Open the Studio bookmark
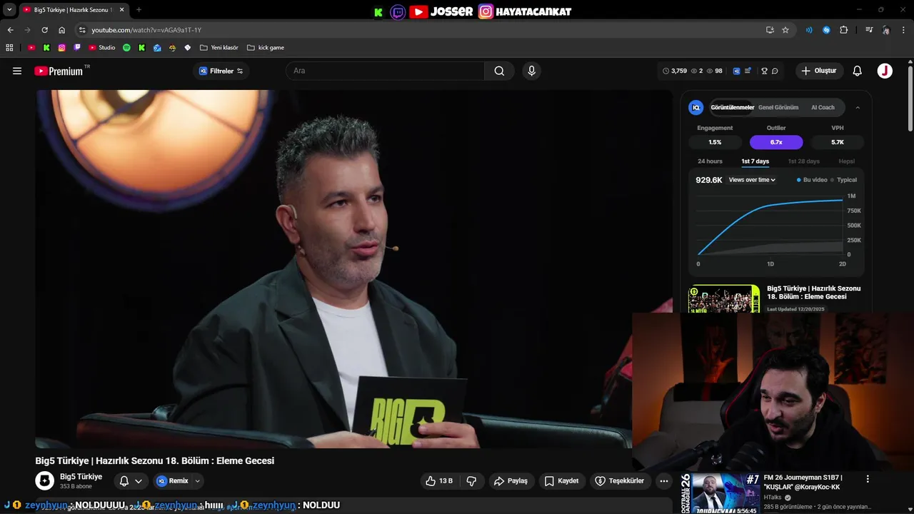Viewport: 914px width, 514px height. 102,48
